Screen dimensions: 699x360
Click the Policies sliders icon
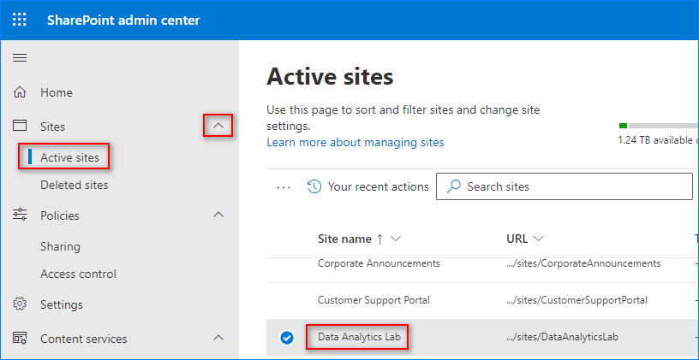(x=20, y=215)
